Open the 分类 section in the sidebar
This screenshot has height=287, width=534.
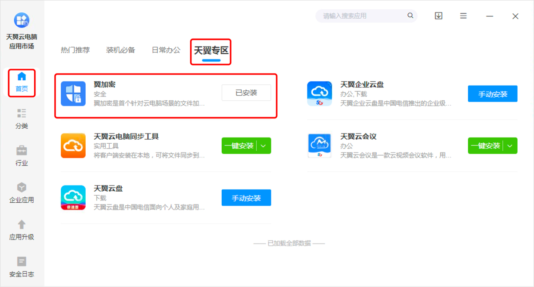22,119
